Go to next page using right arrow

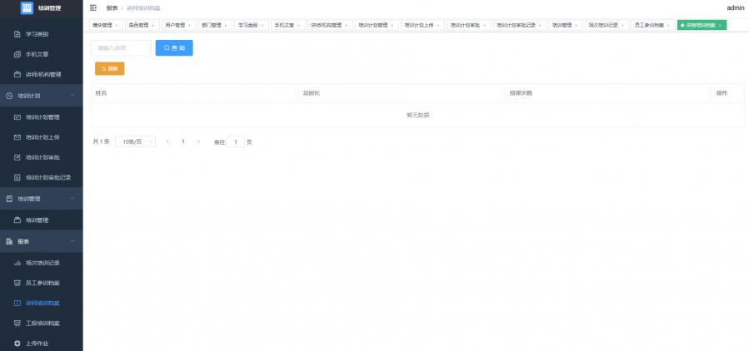point(198,141)
